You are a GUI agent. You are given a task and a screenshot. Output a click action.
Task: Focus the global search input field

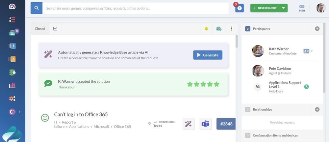[x=136, y=8]
